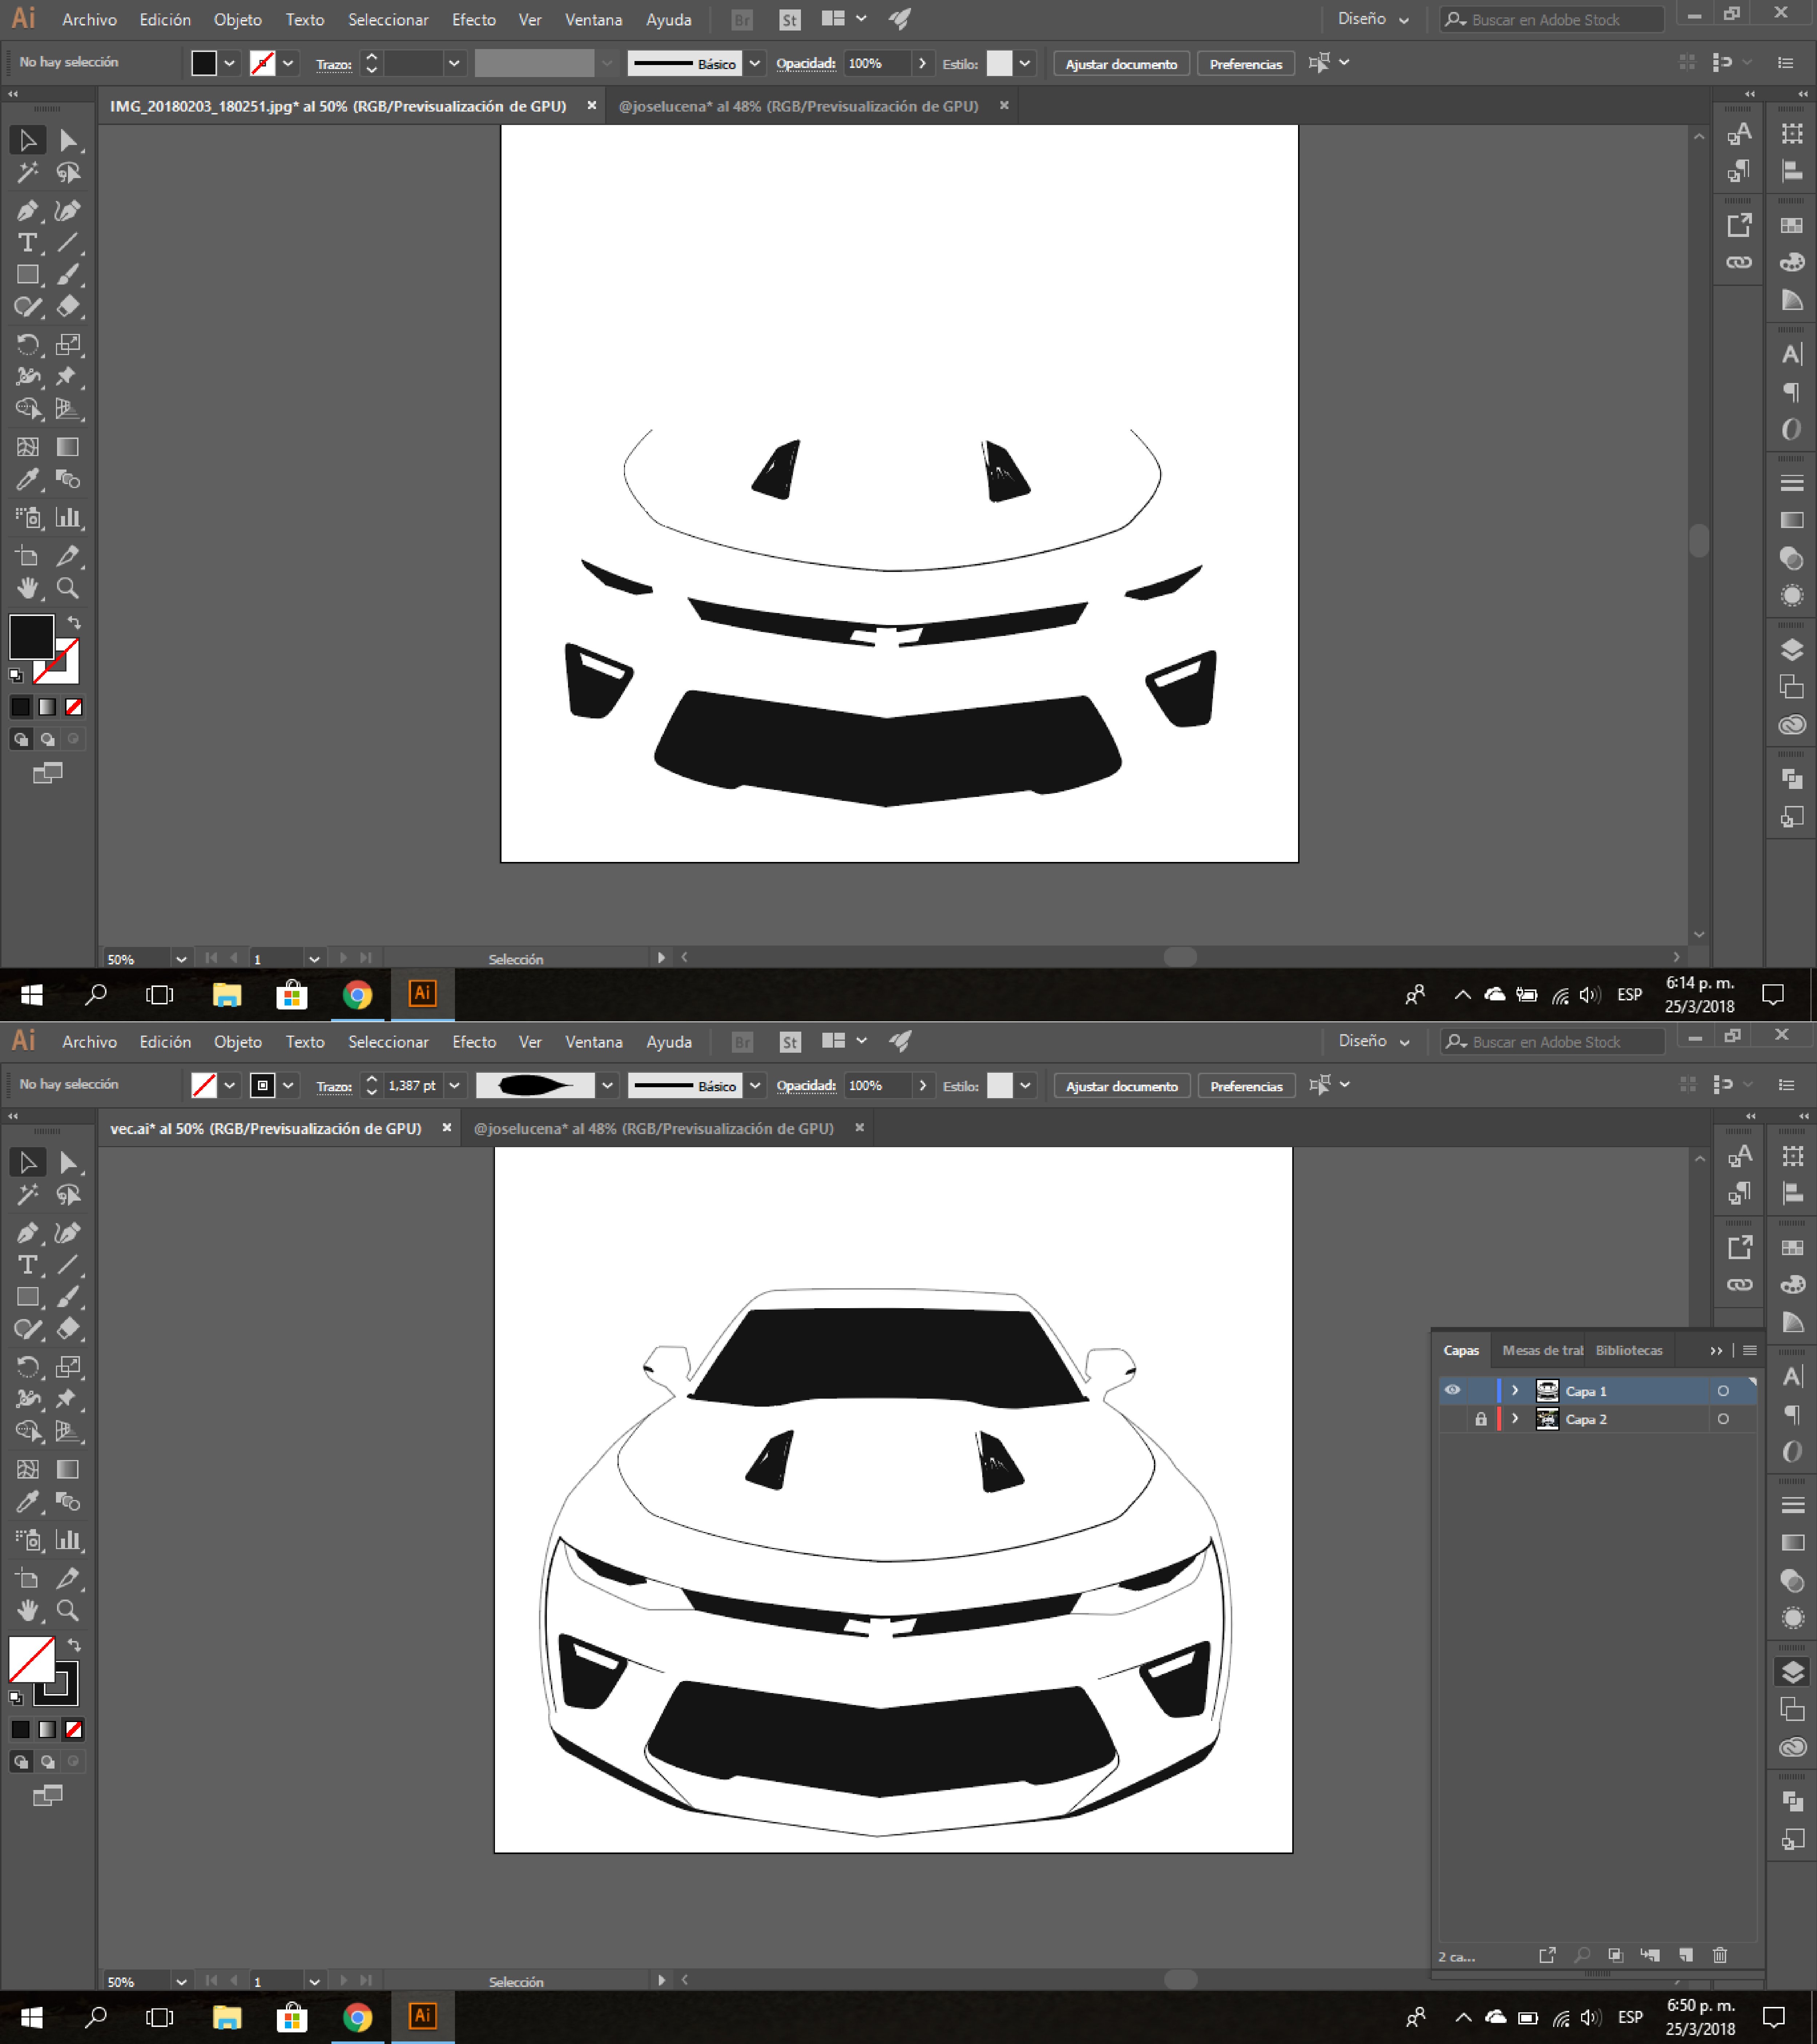The height and width of the screenshot is (2044, 1817).
Task: Create new layer in the Capas panel
Action: pos(1686,1955)
